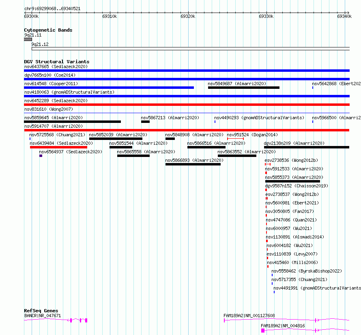Screen dimensions: 361x335
Task: Click nsv5642868 variant label at right
Action: click(x=336, y=84)
